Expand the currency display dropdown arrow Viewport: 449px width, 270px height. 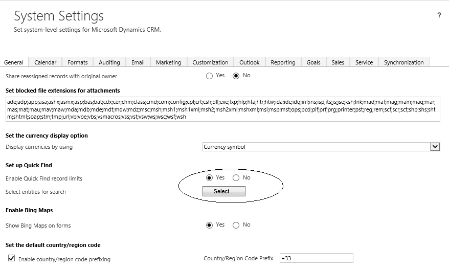tap(435, 147)
